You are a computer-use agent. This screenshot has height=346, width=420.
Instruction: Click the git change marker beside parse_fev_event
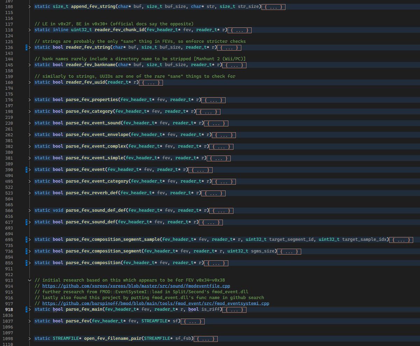[x=26, y=169]
